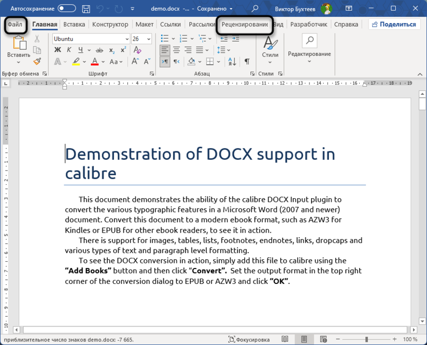Toggle right-to-left text direction

(x=177, y=62)
